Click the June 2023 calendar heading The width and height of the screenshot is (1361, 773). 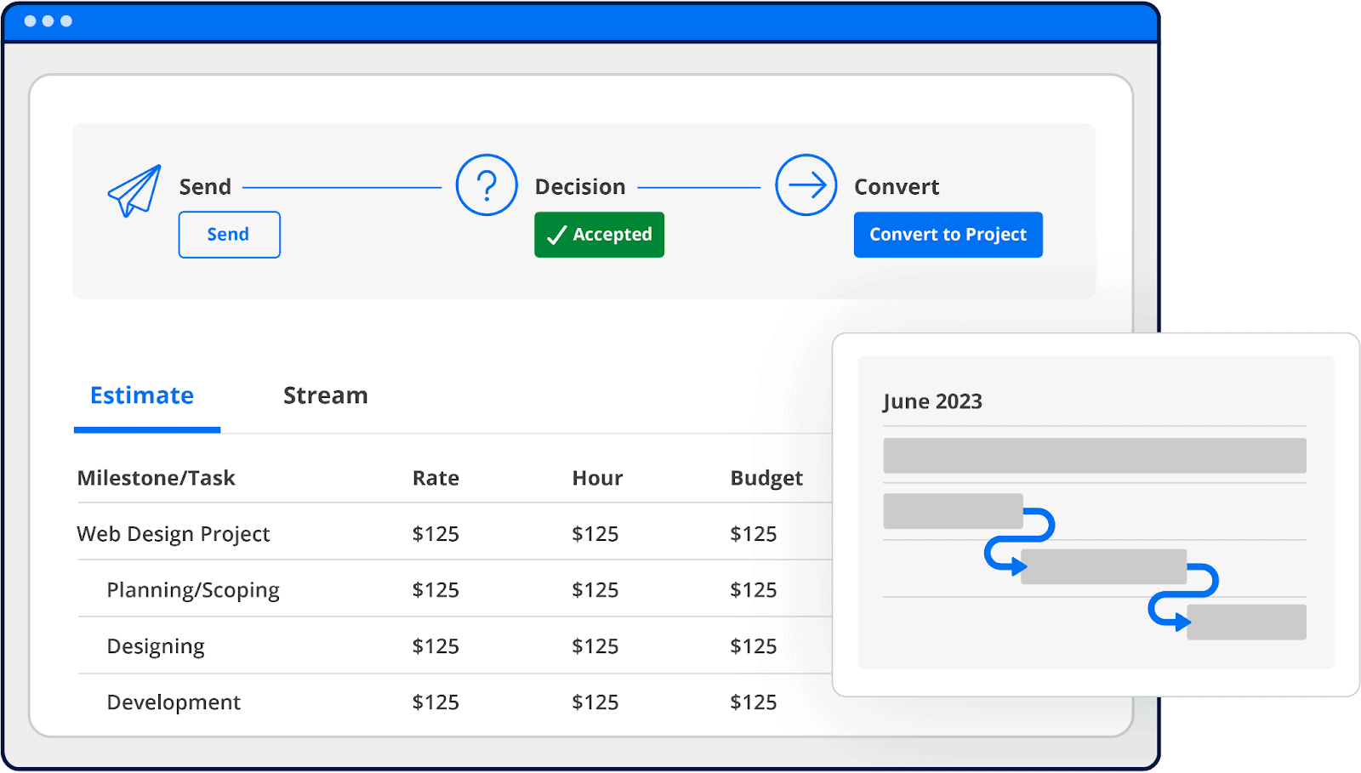click(932, 401)
